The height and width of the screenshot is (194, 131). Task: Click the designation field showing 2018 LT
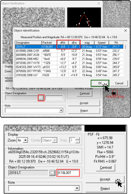click(x=28, y=173)
